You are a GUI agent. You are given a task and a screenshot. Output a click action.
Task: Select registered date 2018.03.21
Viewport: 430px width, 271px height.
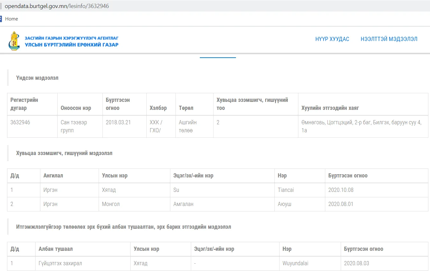pos(118,122)
